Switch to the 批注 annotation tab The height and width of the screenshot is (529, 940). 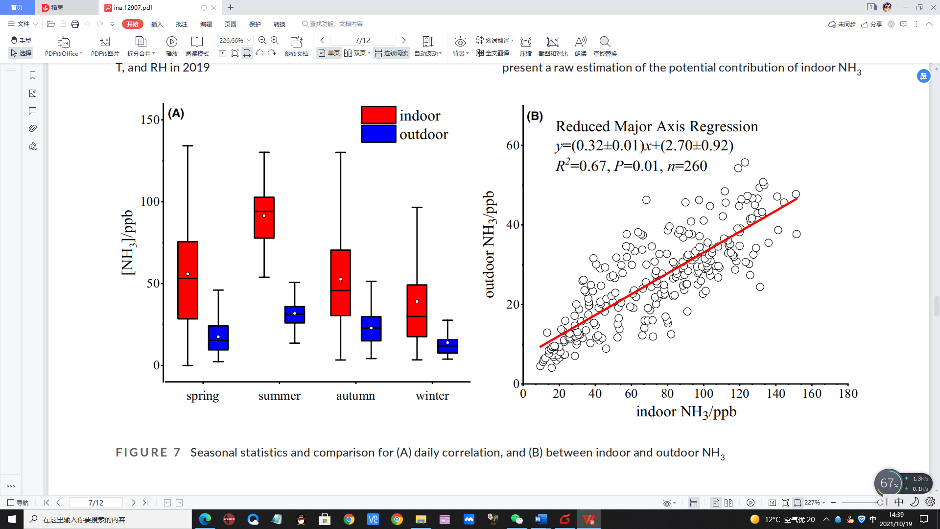pyautogui.click(x=181, y=24)
